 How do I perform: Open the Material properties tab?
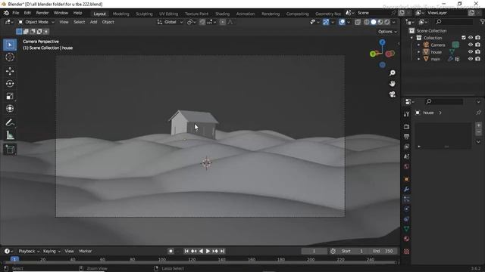coord(406,239)
